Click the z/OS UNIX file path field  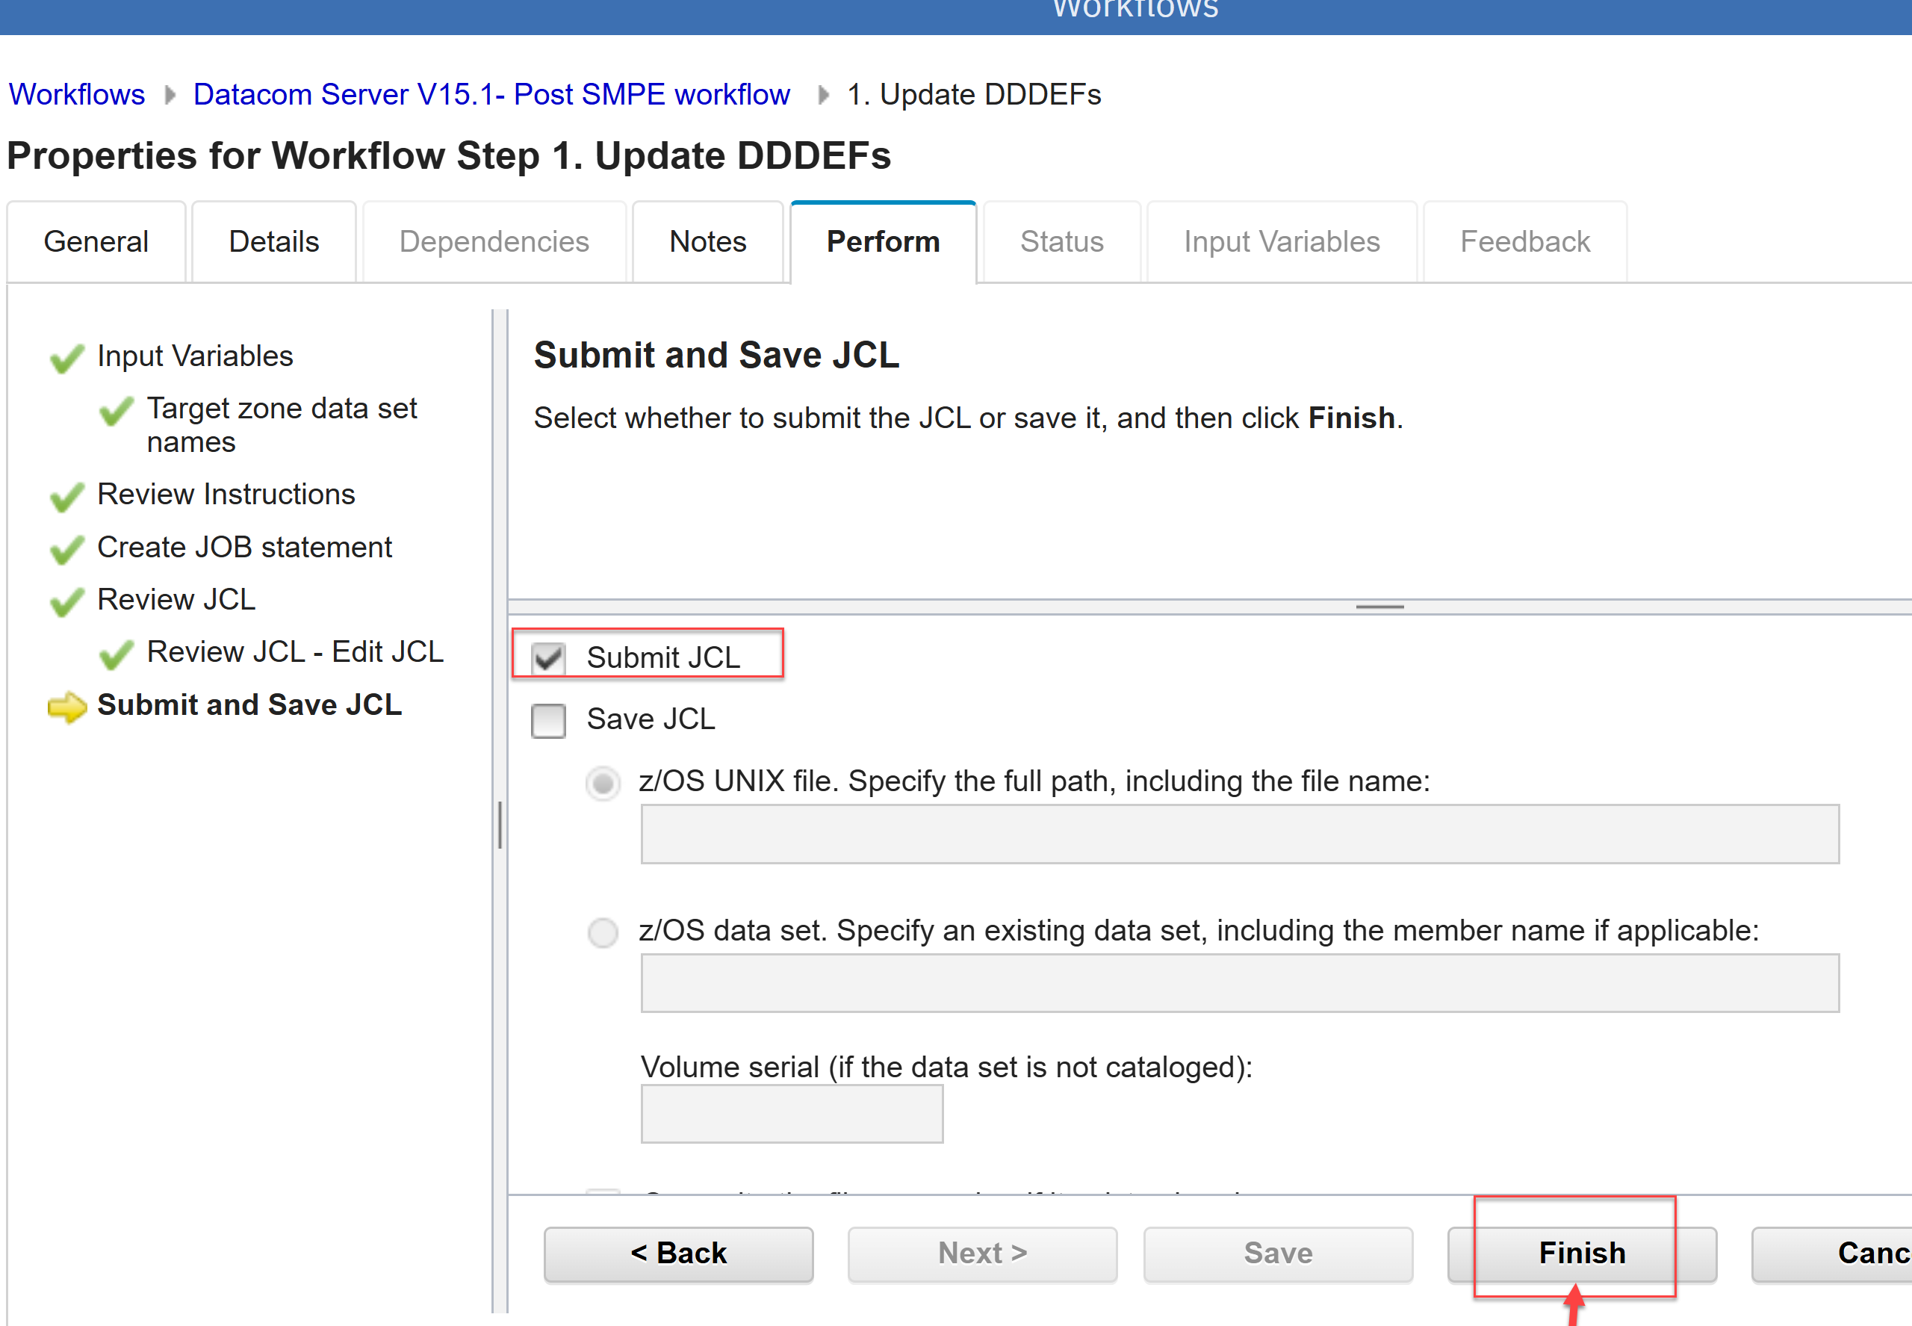1239,834
